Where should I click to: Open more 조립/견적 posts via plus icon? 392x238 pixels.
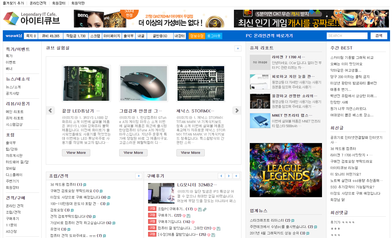click(139, 176)
